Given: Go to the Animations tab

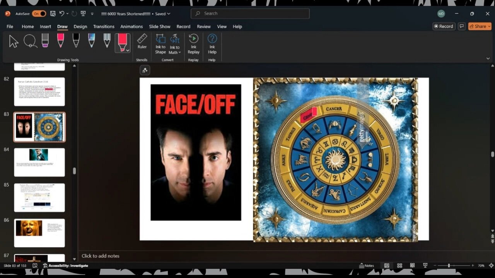Looking at the screenshot, I should point(131,27).
